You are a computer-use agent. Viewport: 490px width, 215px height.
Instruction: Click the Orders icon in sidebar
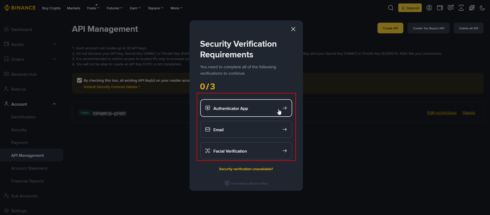[x=6, y=59]
